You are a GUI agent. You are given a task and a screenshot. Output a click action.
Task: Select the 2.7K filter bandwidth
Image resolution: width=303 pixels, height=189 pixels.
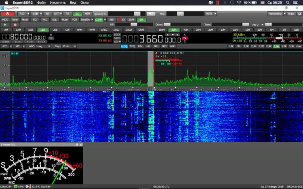click(x=261, y=46)
